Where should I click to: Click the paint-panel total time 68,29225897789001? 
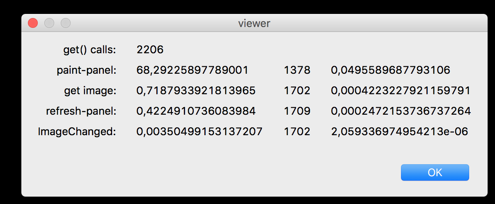coord(192,70)
